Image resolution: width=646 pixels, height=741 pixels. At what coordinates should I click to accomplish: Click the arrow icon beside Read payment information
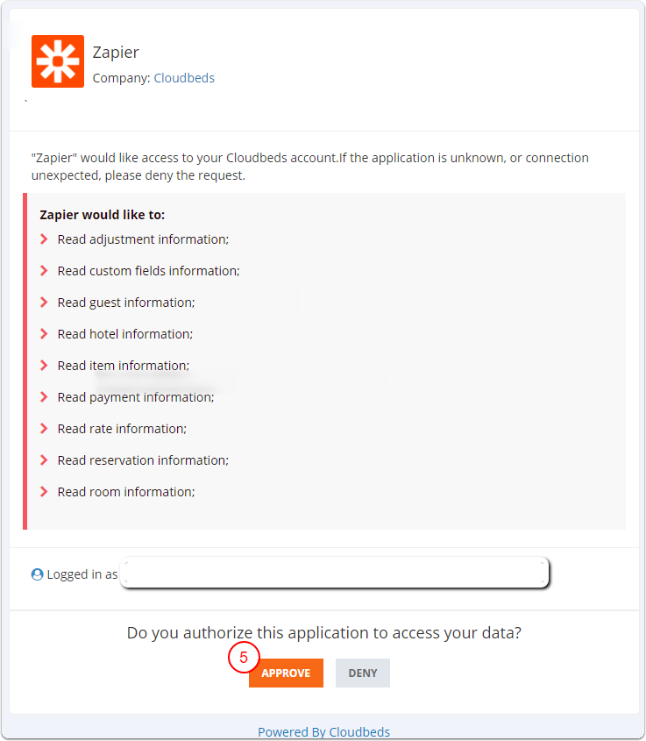tap(45, 397)
